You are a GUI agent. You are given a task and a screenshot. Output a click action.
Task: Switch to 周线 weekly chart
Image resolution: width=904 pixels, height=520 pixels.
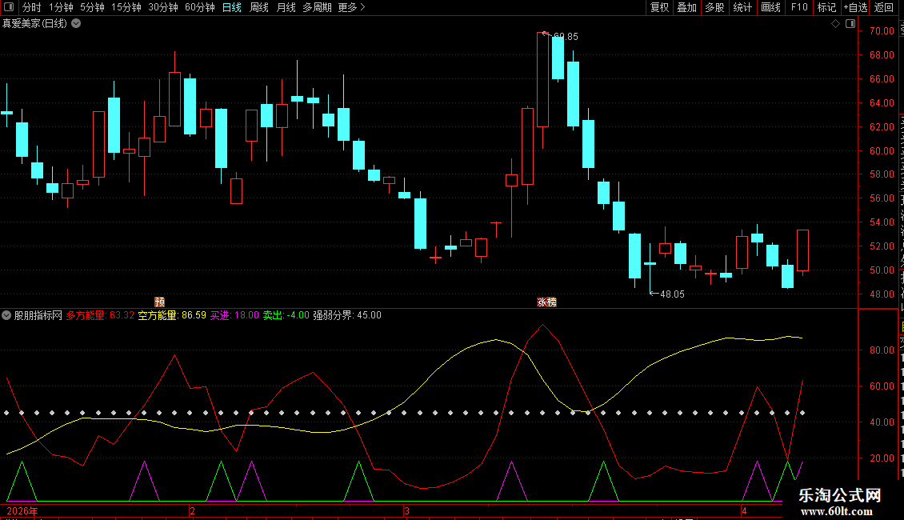click(x=259, y=7)
